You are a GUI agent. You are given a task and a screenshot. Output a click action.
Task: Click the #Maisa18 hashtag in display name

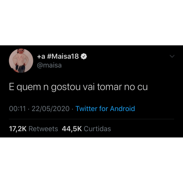click(x=63, y=56)
